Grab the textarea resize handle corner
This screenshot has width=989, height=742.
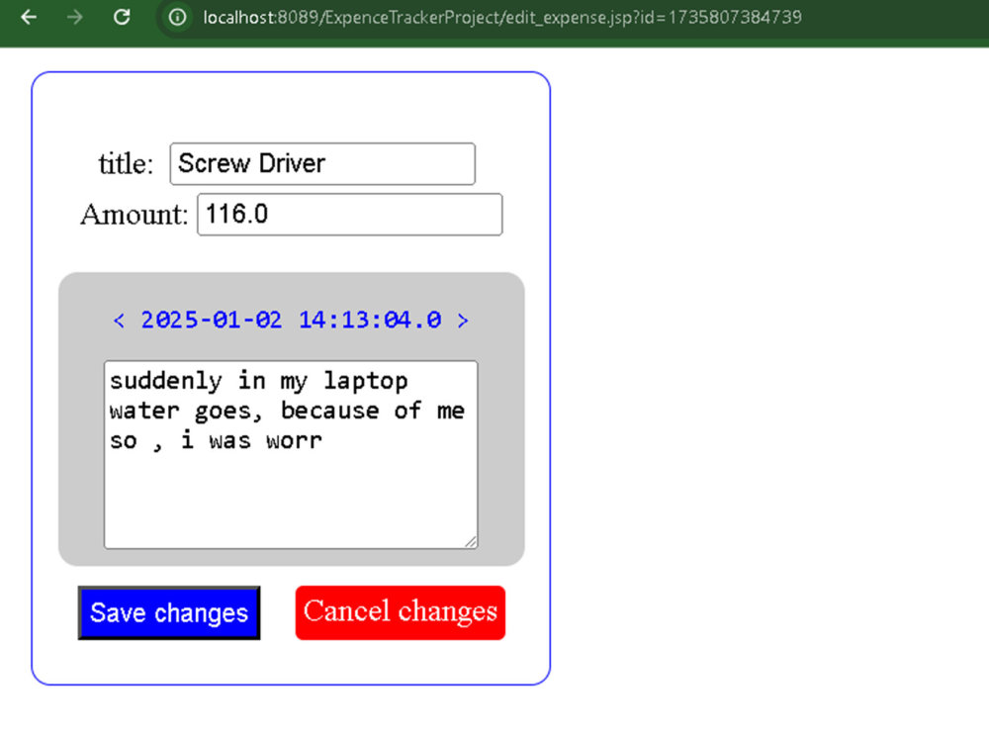[x=471, y=542]
